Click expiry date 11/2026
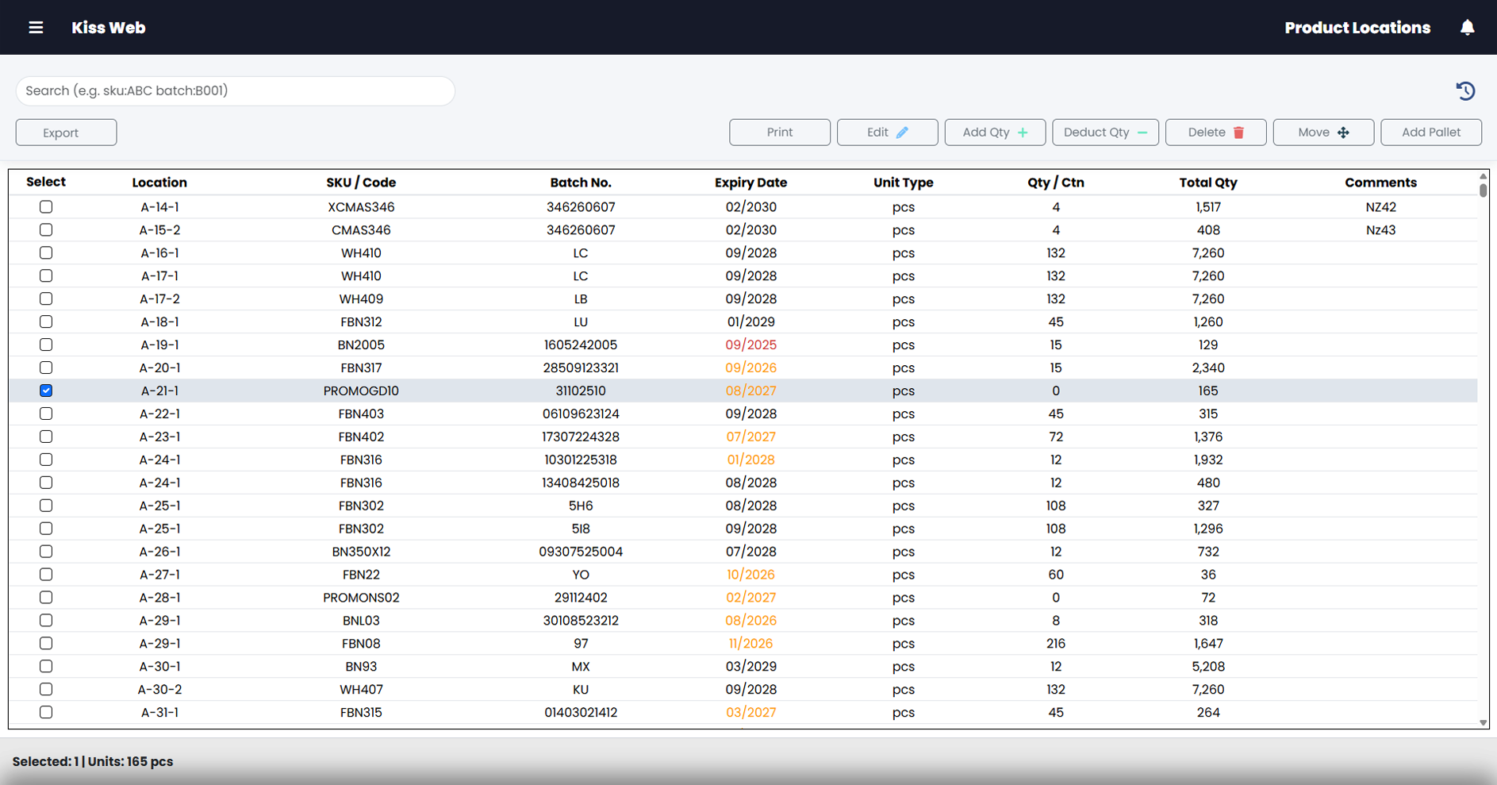This screenshot has height=785, width=1497. click(750, 644)
